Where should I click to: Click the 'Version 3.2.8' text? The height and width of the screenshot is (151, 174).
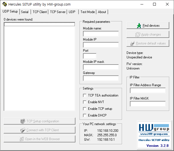pos(158,146)
